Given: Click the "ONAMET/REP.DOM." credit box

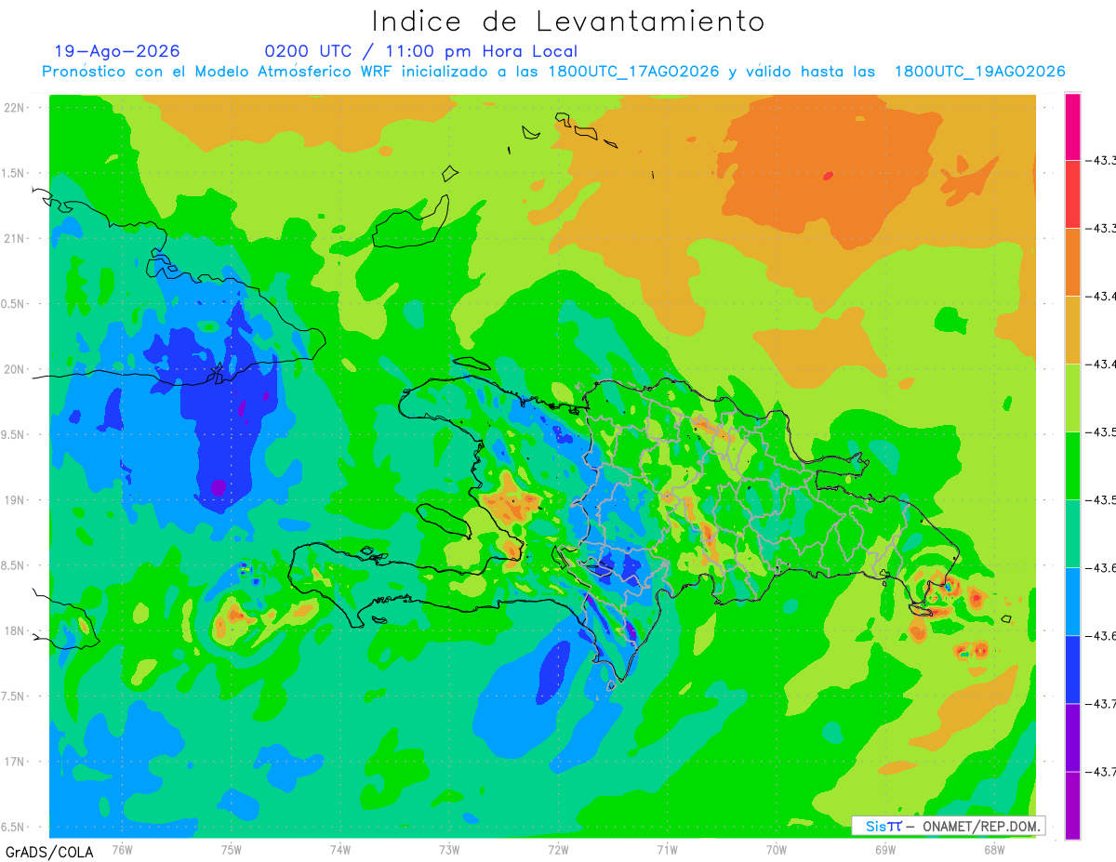Looking at the screenshot, I should (x=949, y=826).
